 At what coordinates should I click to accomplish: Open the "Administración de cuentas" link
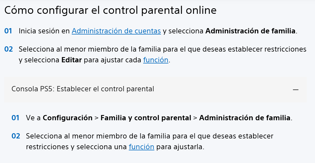[116, 31]
